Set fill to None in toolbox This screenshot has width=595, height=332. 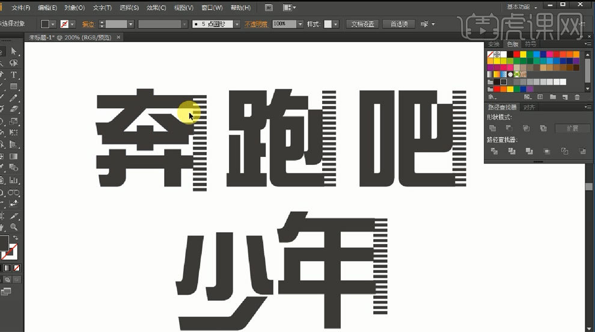point(17,268)
